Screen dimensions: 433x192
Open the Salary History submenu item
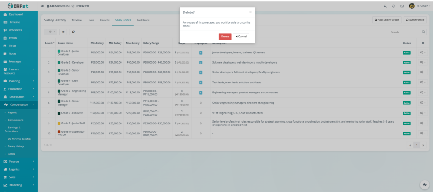(x=16, y=147)
